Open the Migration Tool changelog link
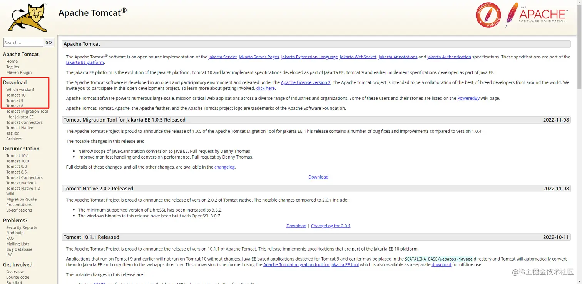 [x=224, y=167]
